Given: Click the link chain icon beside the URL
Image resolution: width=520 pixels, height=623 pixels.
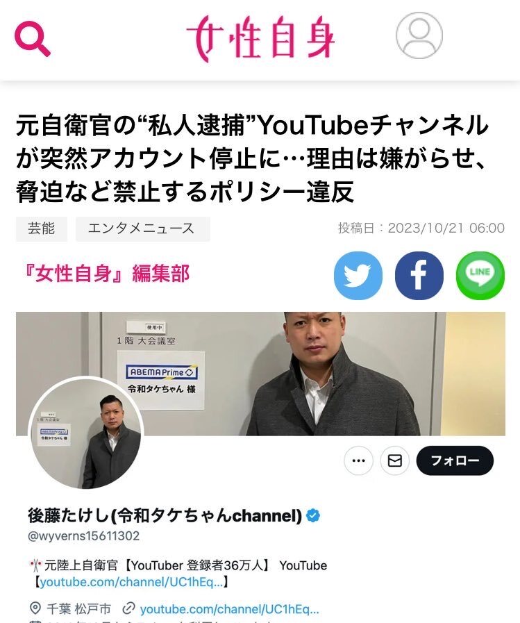Looking at the screenshot, I should tap(128, 608).
